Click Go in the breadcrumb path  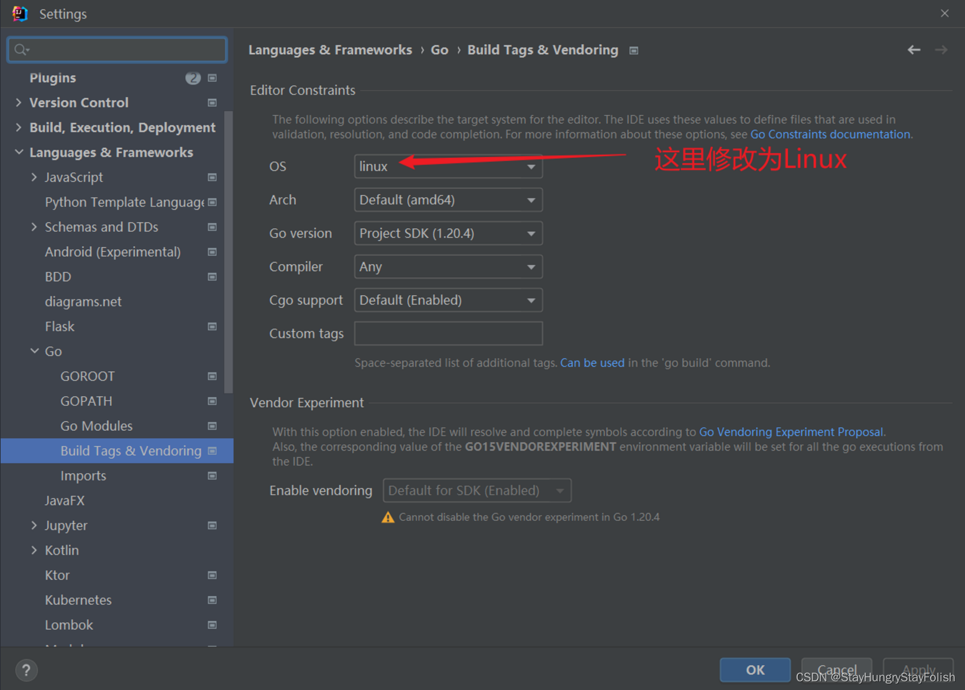coord(439,50)
